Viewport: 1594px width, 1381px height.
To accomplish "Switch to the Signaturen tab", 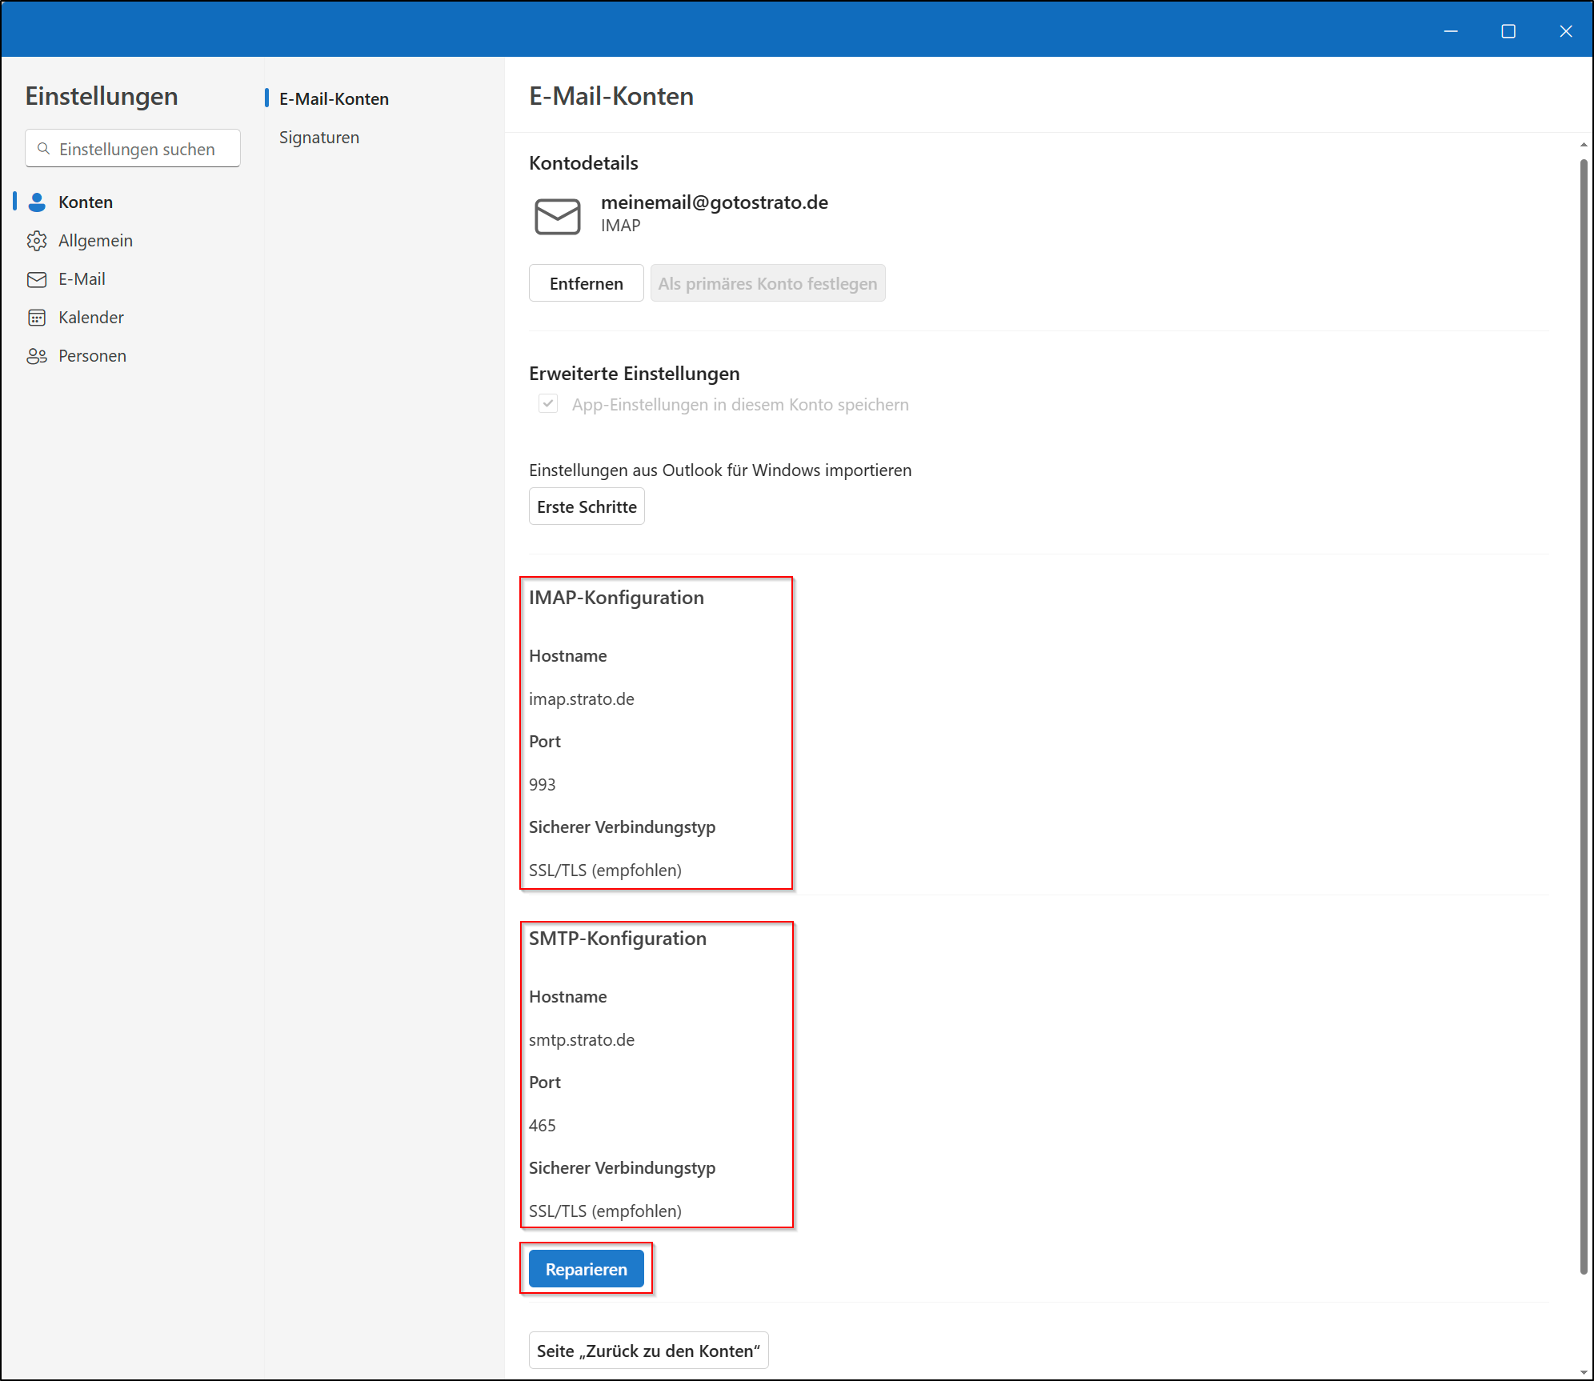I will tap(318, 137).
